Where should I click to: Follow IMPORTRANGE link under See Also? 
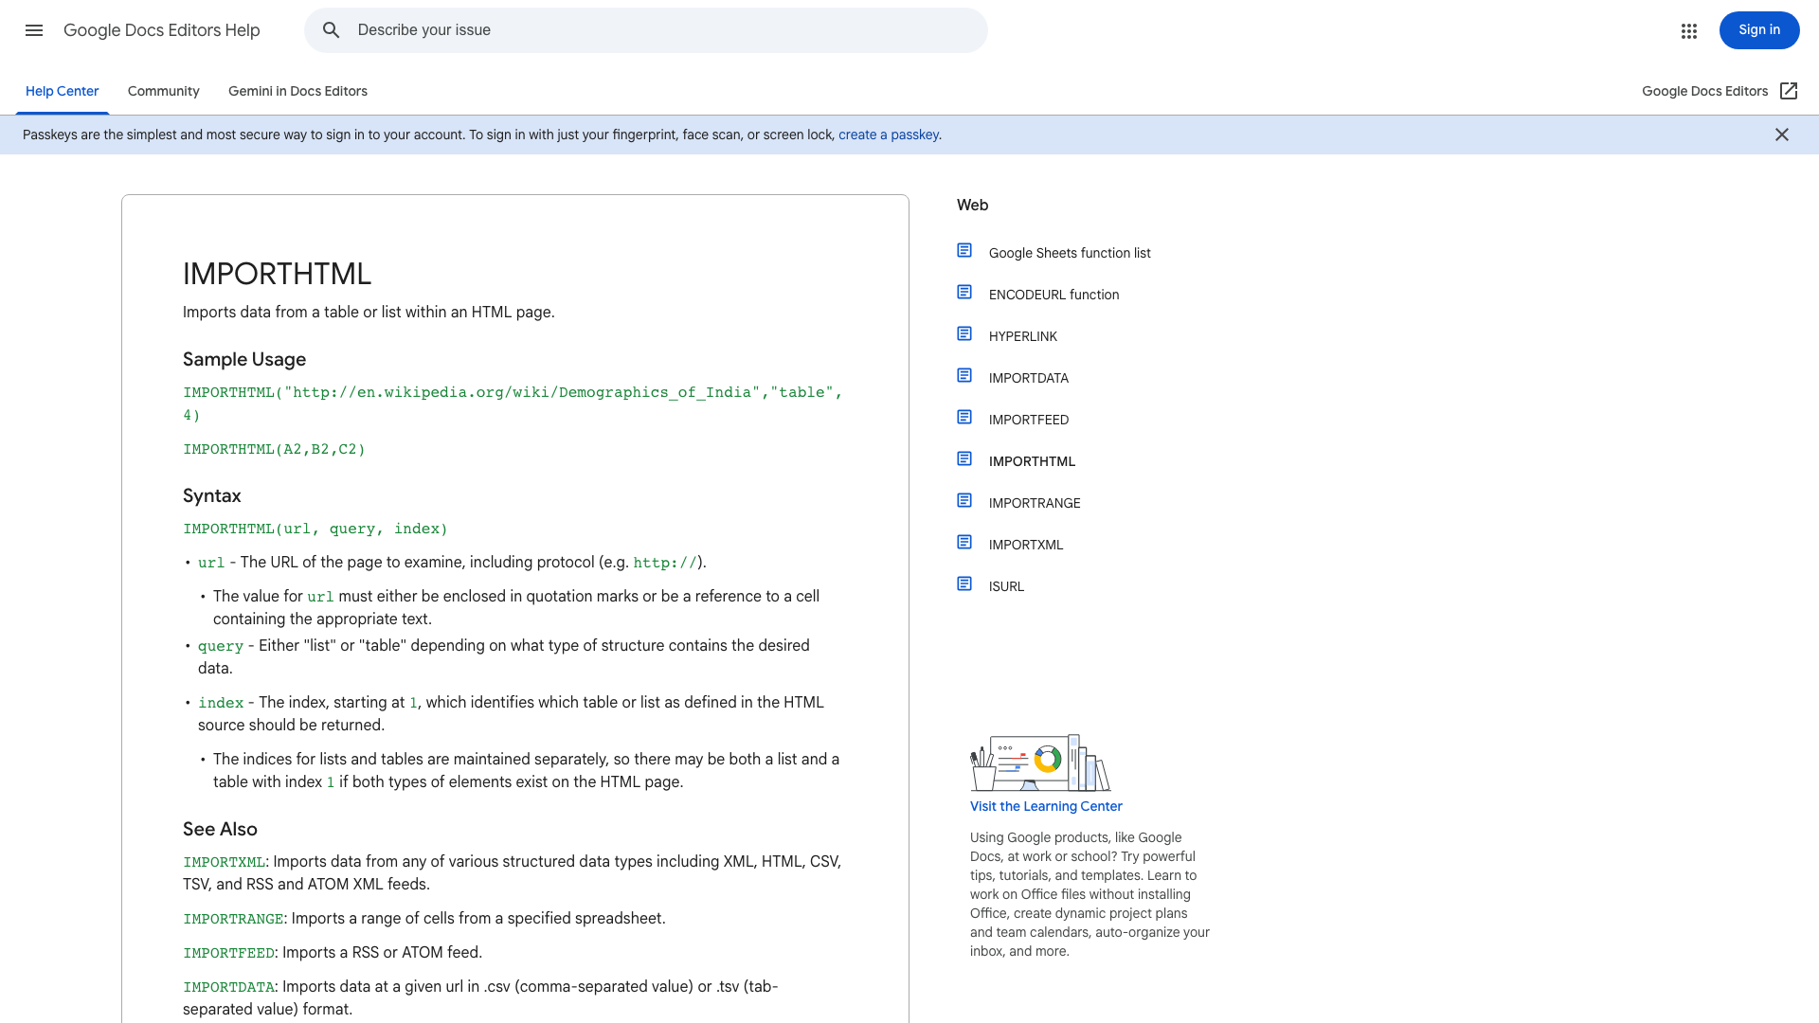[233, 919]
